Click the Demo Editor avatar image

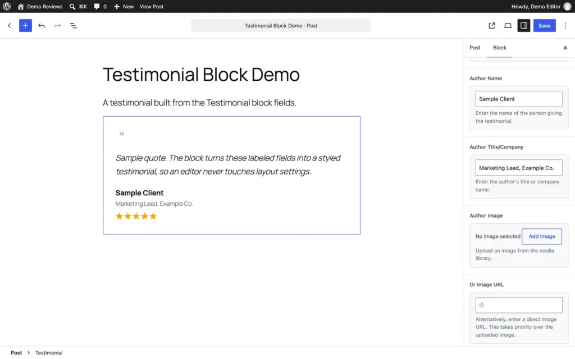[x=567, y=6]
